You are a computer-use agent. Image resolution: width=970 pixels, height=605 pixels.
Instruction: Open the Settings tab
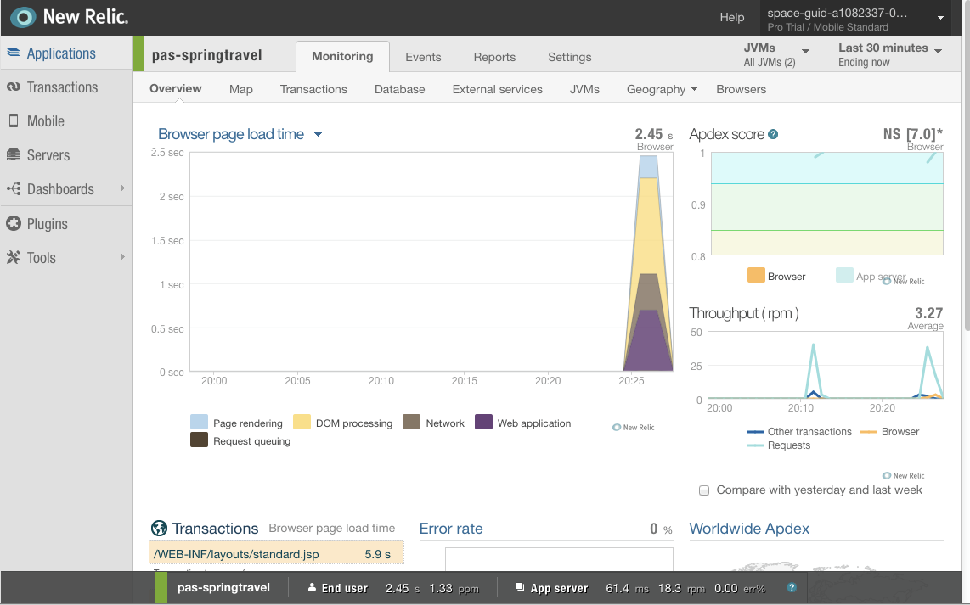pos(570,57)
